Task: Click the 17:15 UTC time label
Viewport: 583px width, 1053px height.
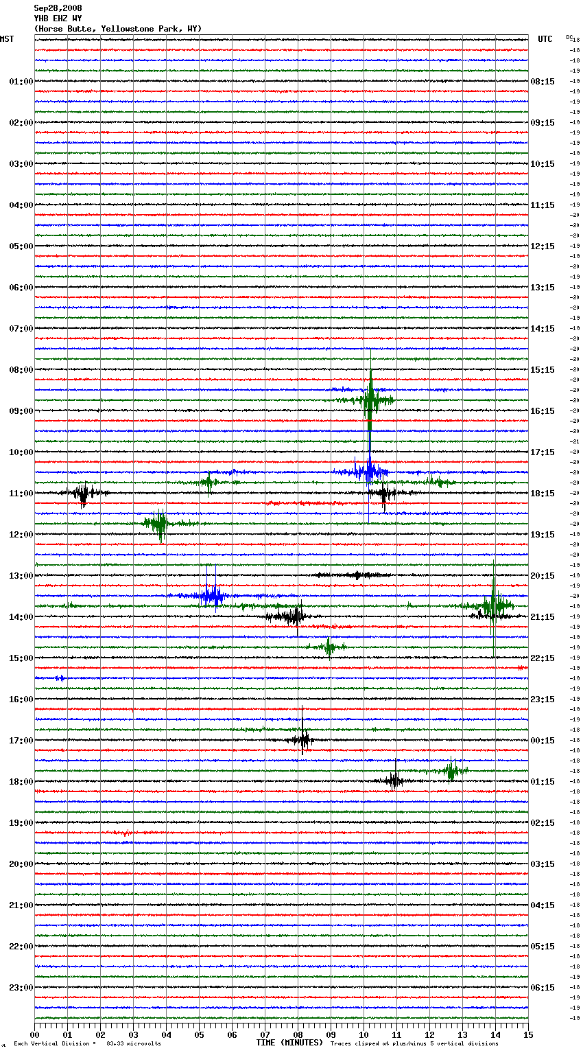Action: (543, 452)
